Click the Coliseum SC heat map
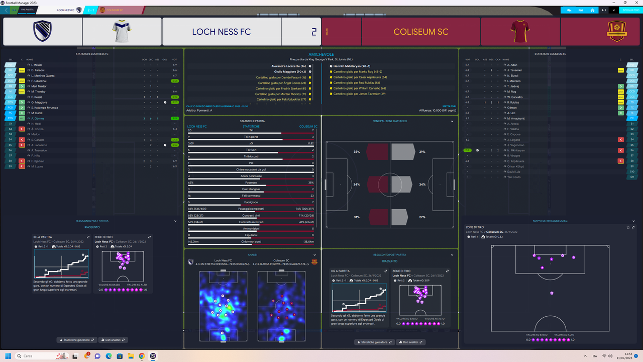This screenshot has height=362, width=643. coord(282,306)
